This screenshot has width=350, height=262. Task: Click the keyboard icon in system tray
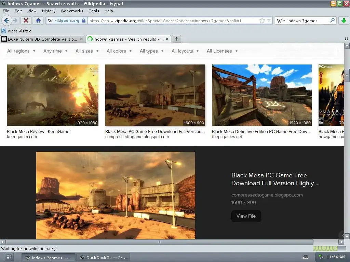pyautogui.click(x=305, y=257)
